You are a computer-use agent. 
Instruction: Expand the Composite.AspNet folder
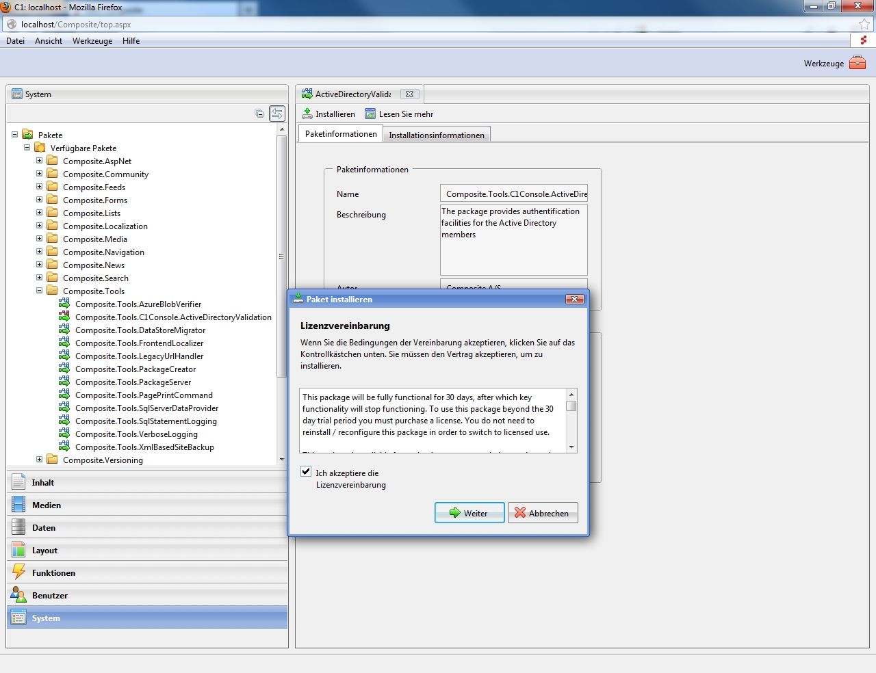pos(39,161)
